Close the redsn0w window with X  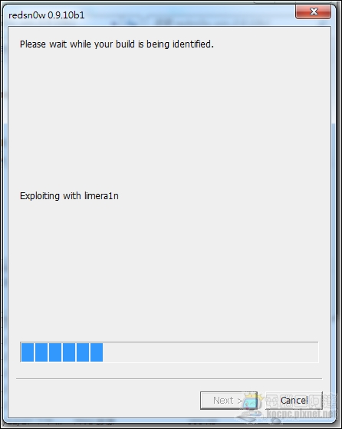pyautogui.click(x=313, y=11)
